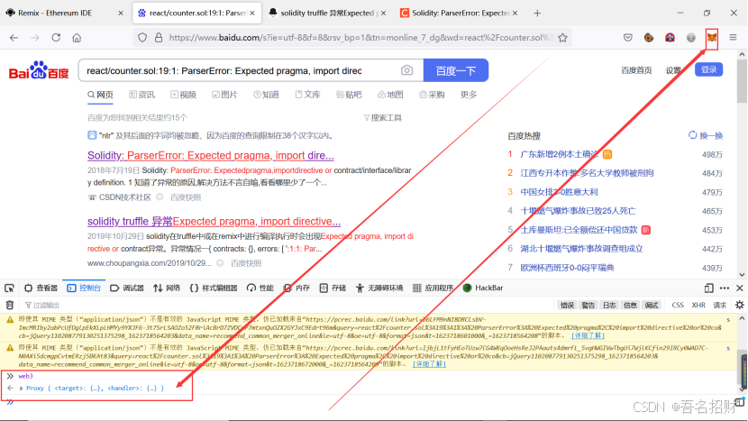Viewport: 748px width, 421px height.
Task: Select the 图片 images search tab
Action: (x=224, y=95)
